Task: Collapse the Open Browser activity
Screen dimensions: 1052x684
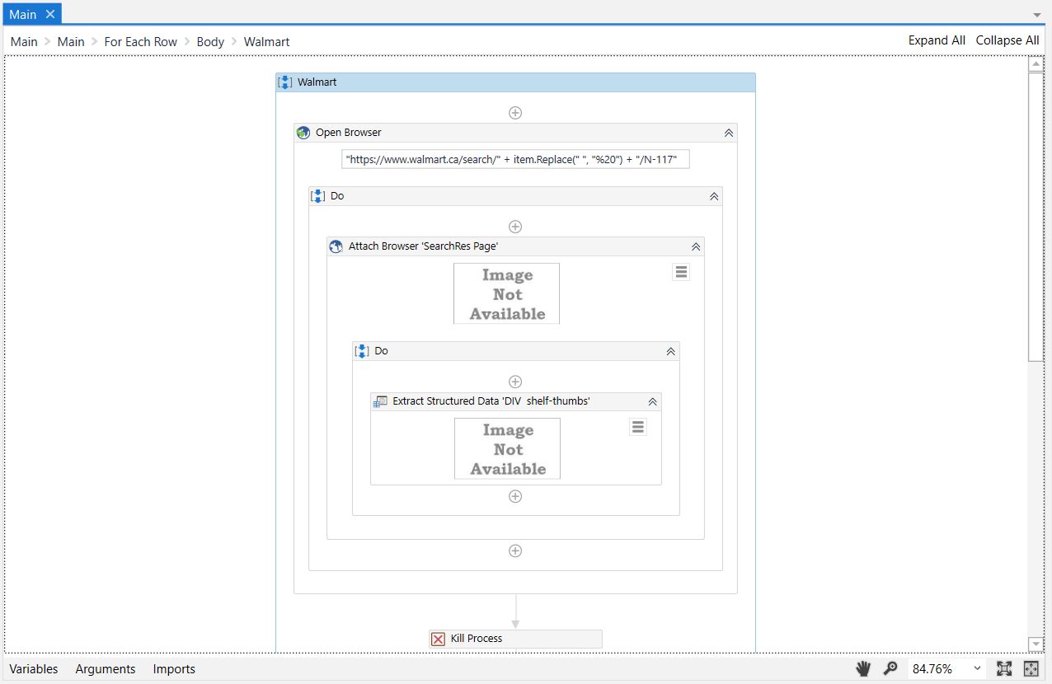Action: (x=729, y=133)
